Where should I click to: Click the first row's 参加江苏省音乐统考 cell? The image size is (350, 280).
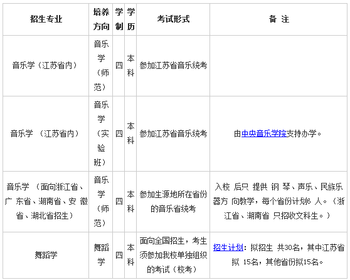(173, 66)
